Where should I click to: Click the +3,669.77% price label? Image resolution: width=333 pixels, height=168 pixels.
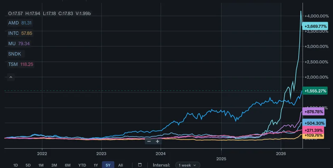tap(315, 26)
